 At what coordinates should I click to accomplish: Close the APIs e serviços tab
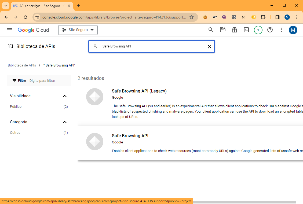69,6
